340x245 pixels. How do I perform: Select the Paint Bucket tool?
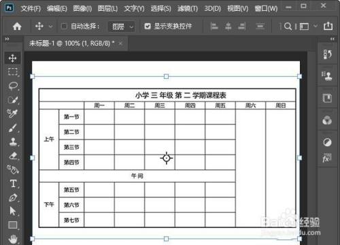[x=13, y=169]
